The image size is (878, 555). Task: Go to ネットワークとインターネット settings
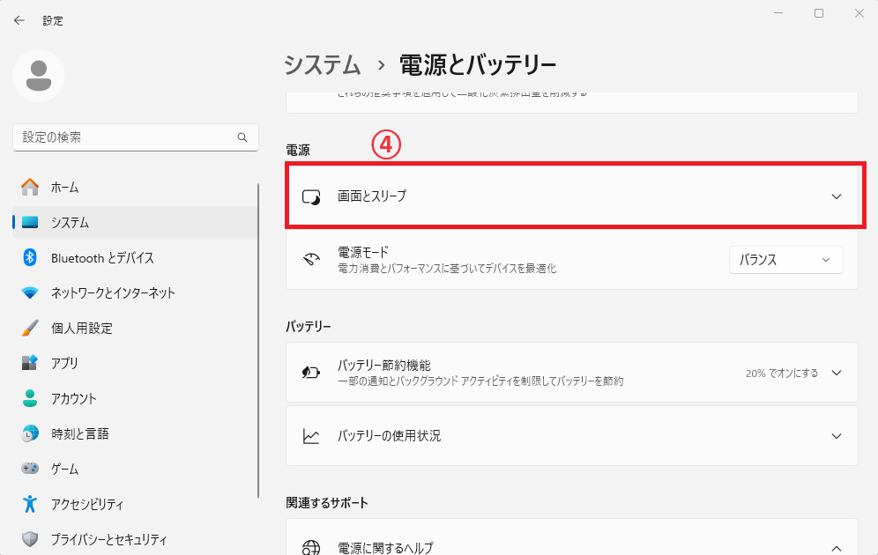(113, 292)
